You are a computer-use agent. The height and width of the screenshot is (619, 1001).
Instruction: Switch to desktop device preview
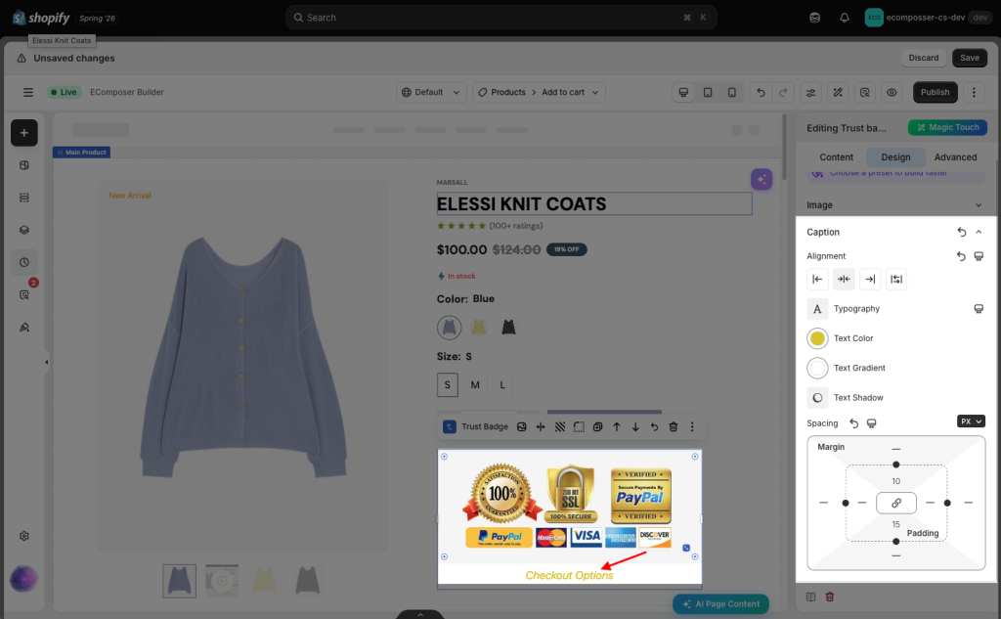point(683,92)
